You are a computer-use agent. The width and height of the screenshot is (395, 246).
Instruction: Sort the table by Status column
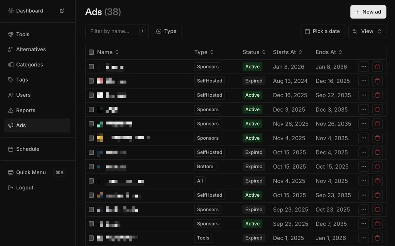click(253, 52)
